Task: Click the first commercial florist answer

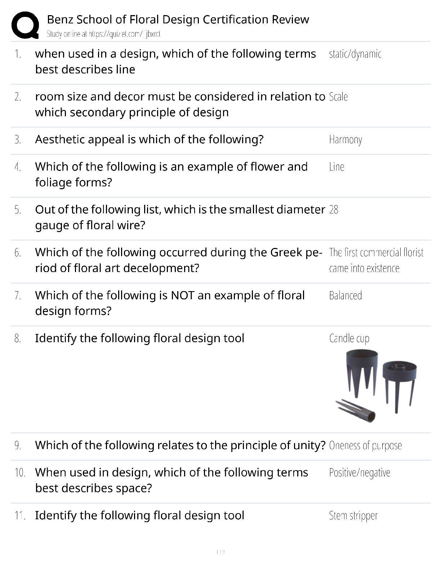Action: (376, 260)
